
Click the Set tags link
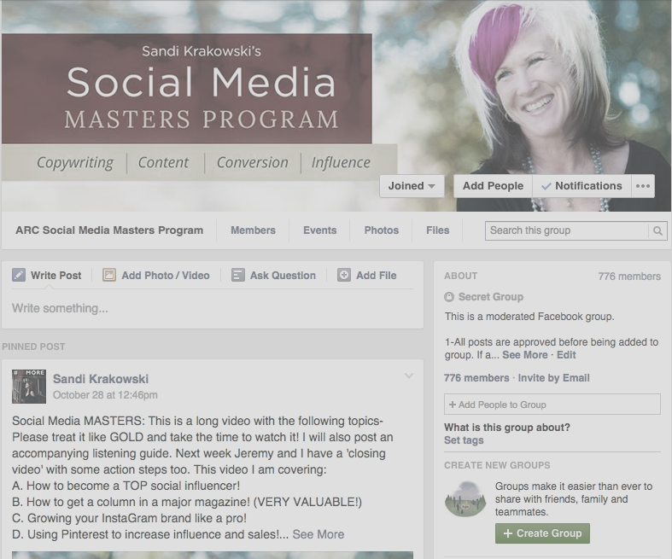click(464, 440)
